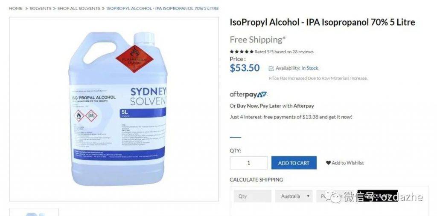Click the product title breadcrumb link
437x216 pixels.
[163, 9]
